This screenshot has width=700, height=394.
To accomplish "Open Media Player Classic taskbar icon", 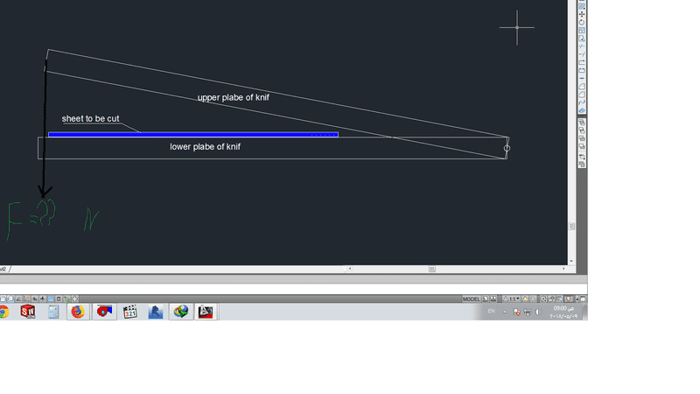I will click(x=129, y=312).
